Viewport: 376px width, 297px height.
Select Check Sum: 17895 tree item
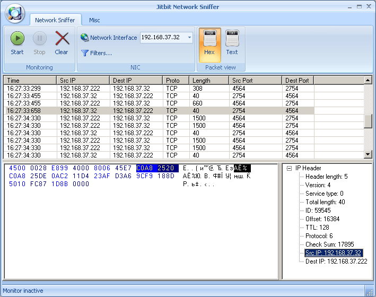[330, 244]
